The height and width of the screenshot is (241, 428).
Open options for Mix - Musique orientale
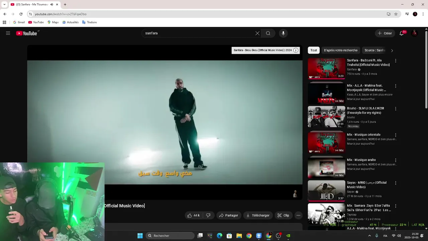396,135
